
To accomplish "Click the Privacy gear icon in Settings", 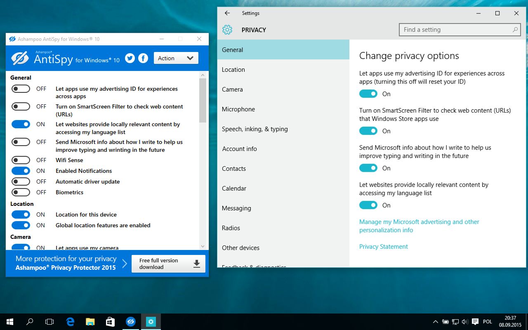I will point(227,30).
